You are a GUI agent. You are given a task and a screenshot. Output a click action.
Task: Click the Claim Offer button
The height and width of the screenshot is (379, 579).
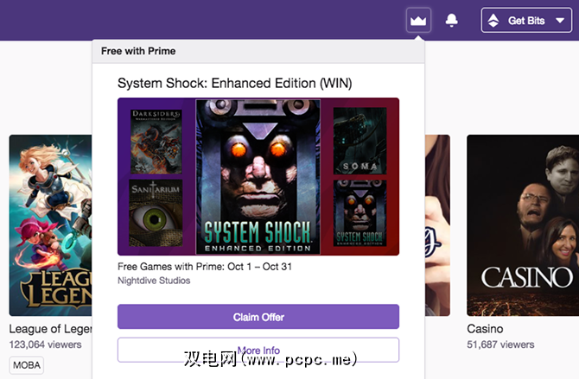click(x=258, y=317)
